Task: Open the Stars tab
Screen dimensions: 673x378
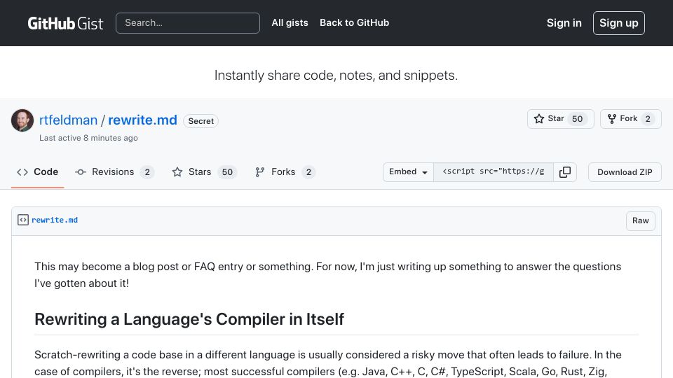Action: 204,172
